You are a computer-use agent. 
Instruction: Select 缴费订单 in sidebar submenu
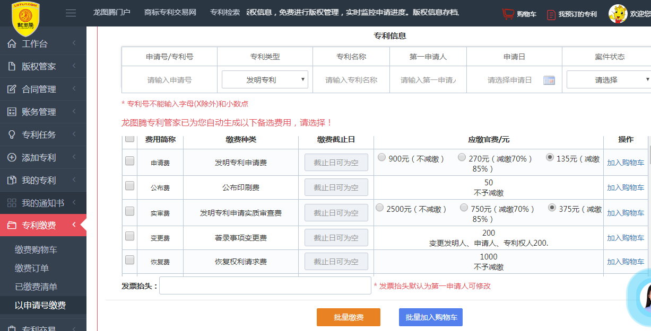[32, 269]
